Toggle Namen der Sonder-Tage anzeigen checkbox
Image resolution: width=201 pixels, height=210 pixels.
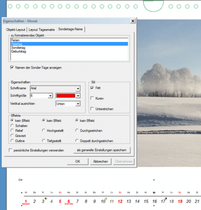pyautogui.click(x=12, y=67)
